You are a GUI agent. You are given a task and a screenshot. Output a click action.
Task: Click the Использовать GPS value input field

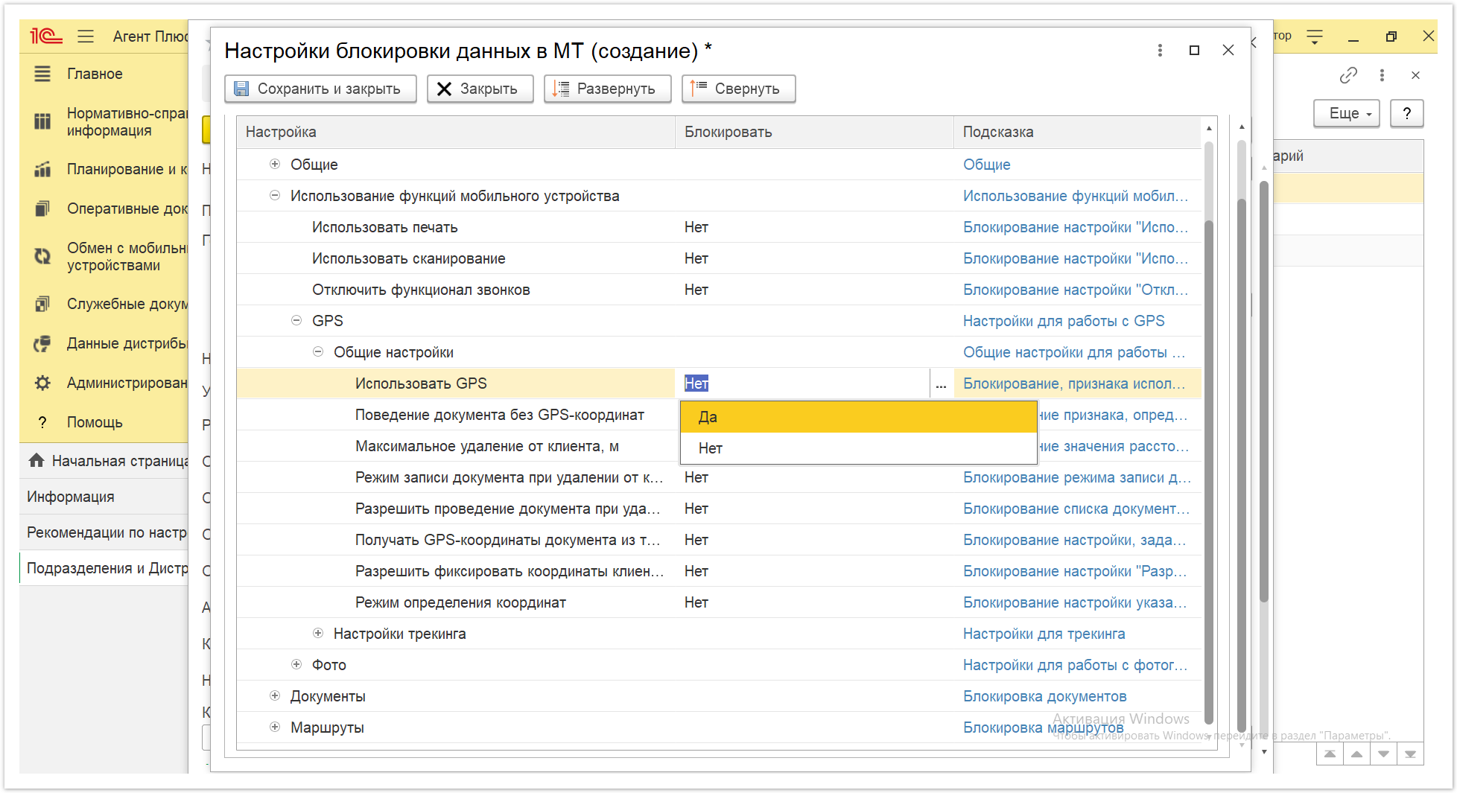pyautogui.click(x=803, y=383)
